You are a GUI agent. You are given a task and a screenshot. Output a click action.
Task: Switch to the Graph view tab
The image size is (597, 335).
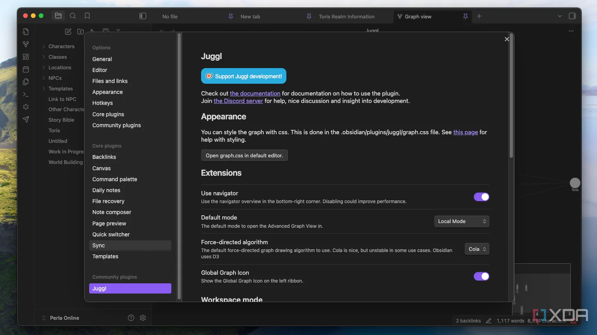point(418,16)
